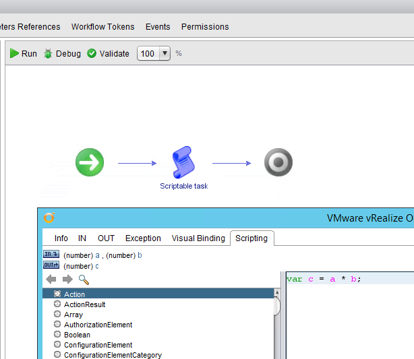Viewport: 414px width, 359px height.
Task: Select ConfigurationElement in the API list
Action: click(x=98, y=345)
